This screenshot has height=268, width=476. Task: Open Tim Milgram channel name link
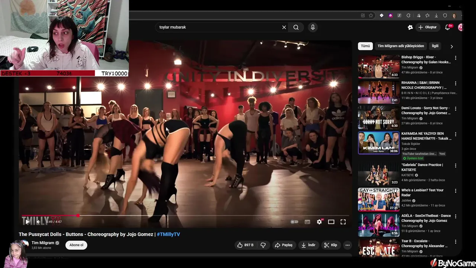tap(43, 243)
